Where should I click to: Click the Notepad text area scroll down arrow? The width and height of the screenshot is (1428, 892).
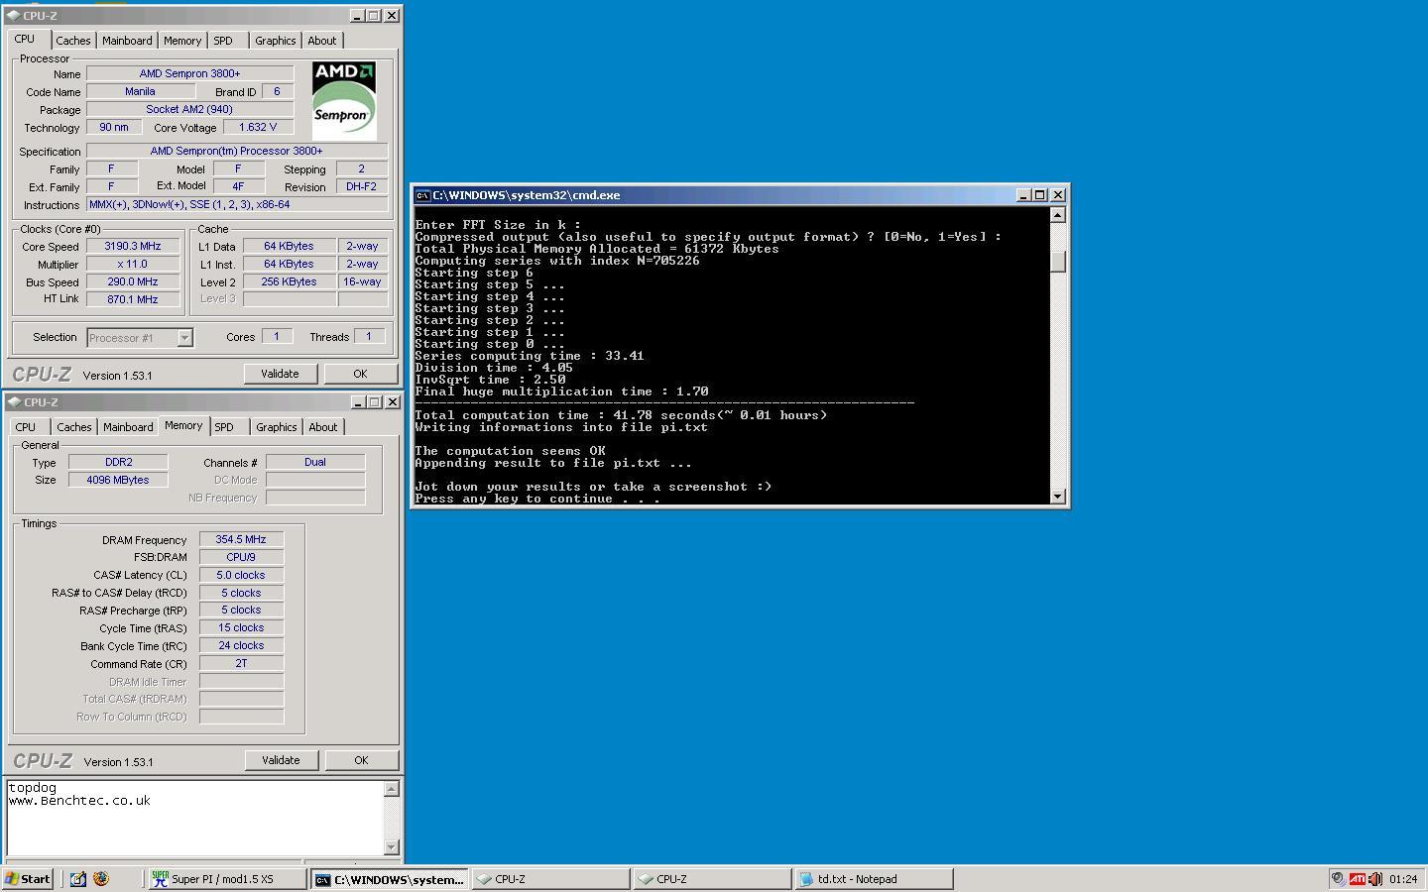tap(392, 847)
